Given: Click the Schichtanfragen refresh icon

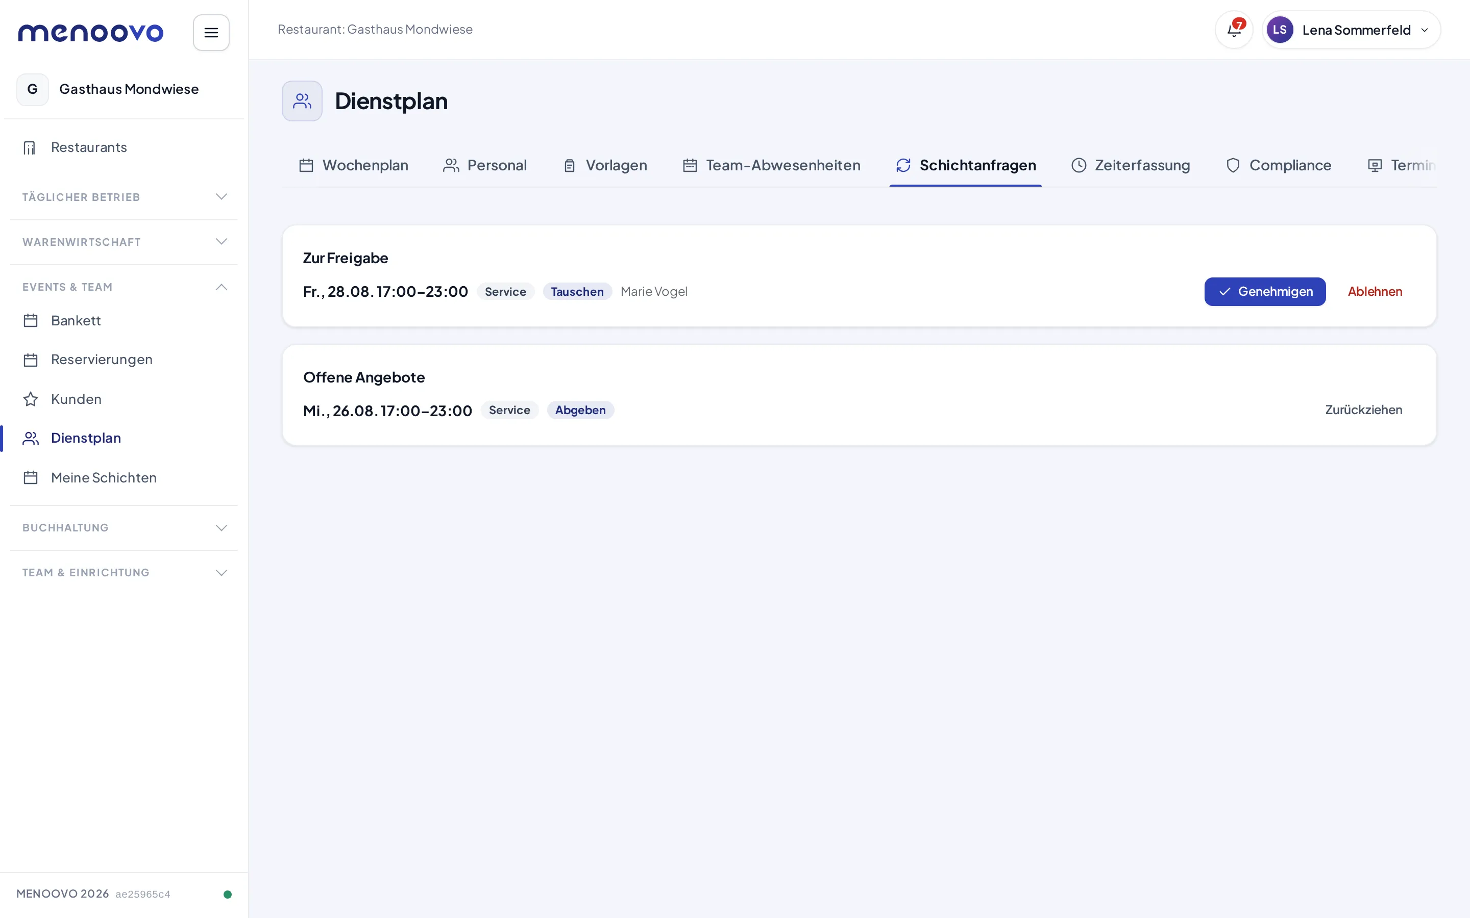Looking at the screenshot, I should point(902,165).
